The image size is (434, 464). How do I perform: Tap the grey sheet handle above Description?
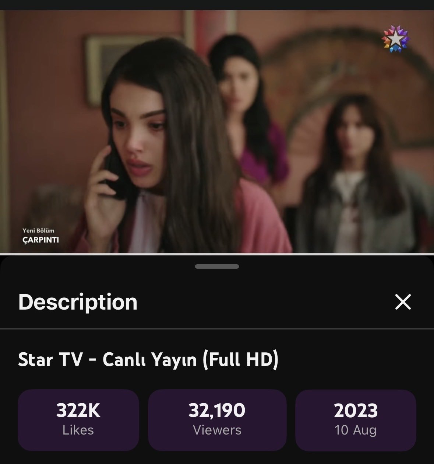click(217, 266)
